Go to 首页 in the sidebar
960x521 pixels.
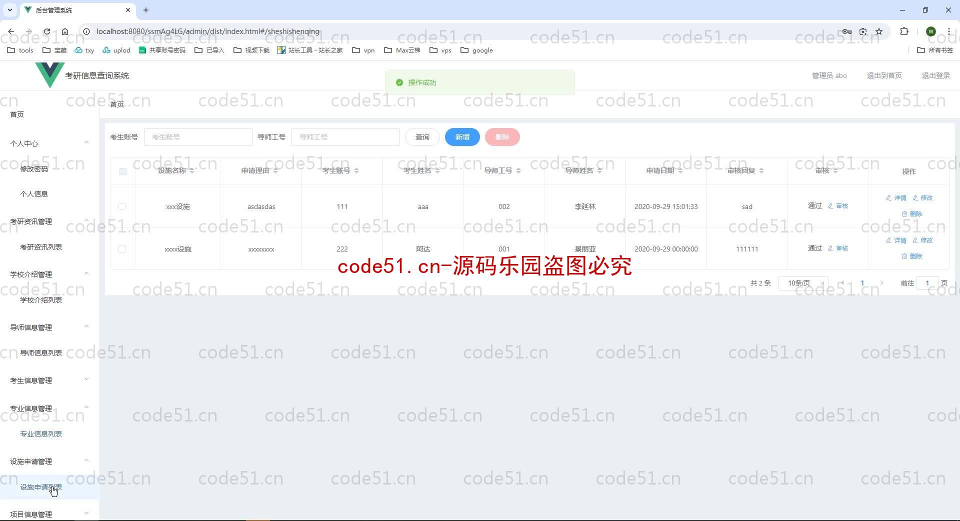click(x=17, y=114)
